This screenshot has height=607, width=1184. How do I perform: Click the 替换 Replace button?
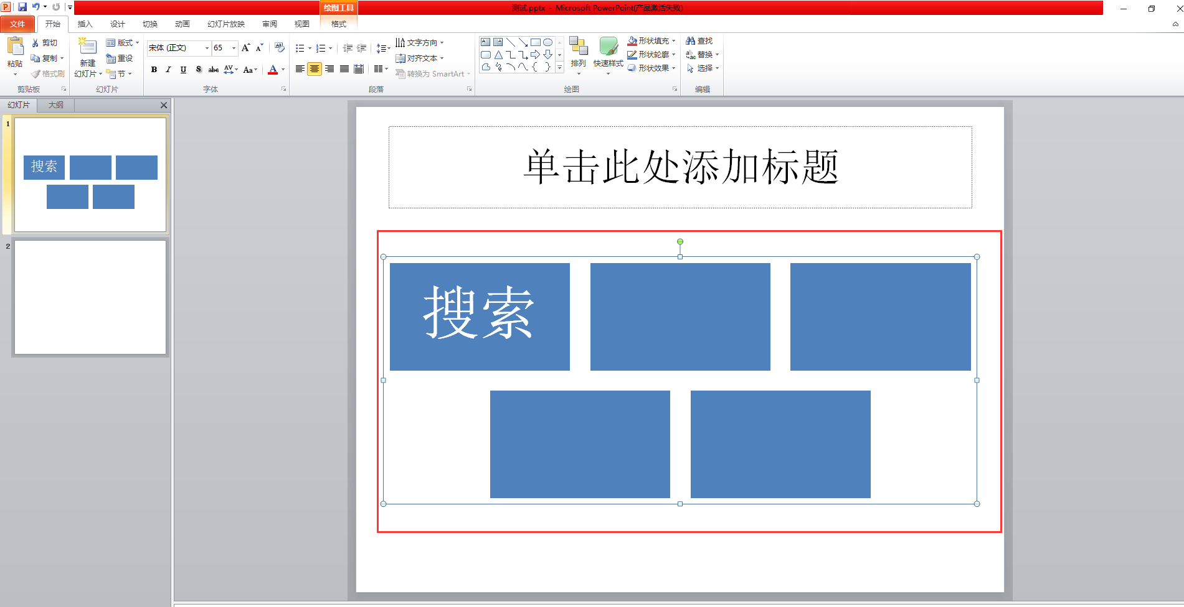click(x=703, y=55)
